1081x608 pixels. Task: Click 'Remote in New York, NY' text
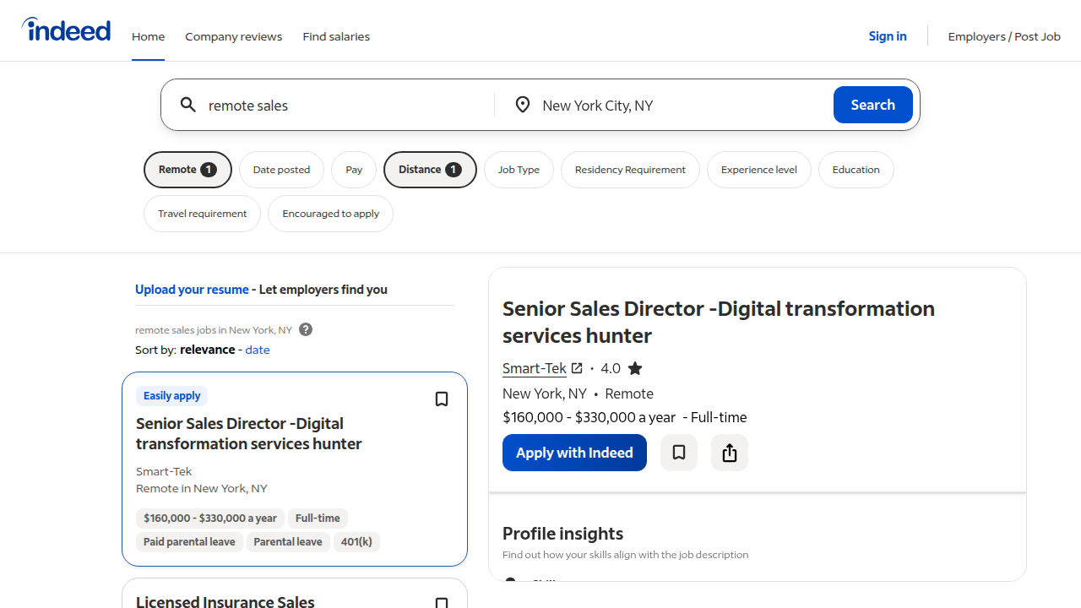[202, 488]
